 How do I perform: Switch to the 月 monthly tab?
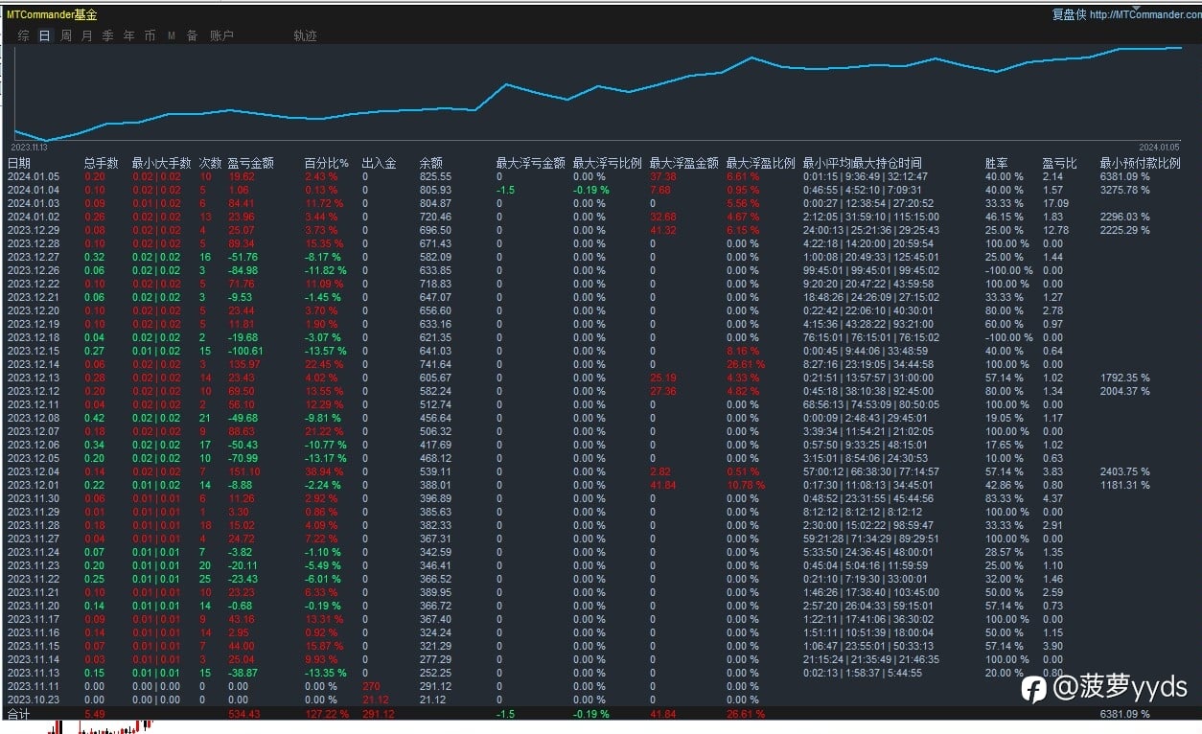(87, 35)
